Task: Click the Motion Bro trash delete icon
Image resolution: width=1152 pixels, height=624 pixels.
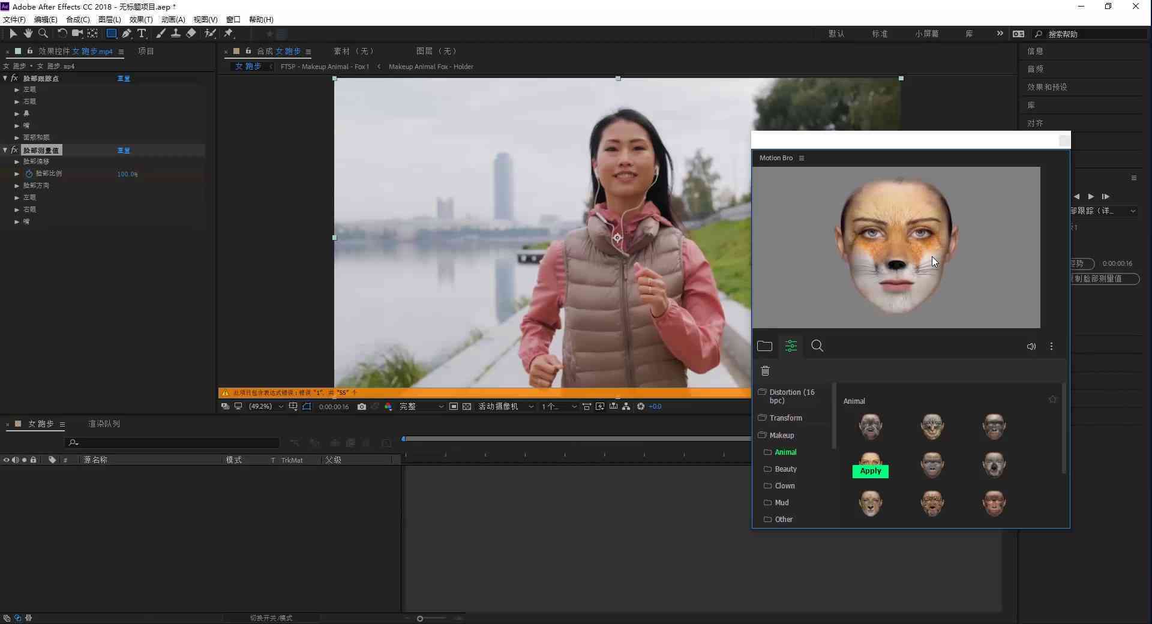Action: tap(765, 371)
